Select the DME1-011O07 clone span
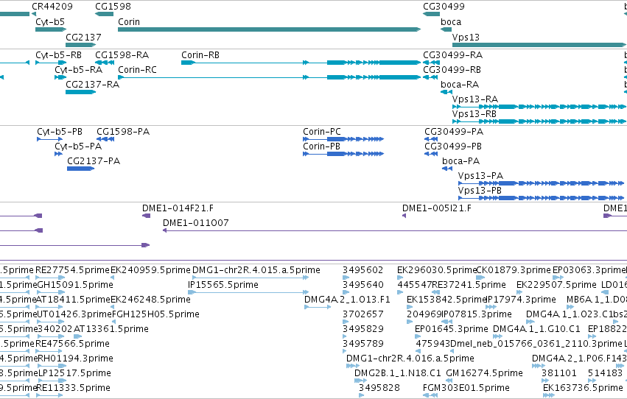Image resolution: width=627 pixels, height=399 pixels. 395,230
